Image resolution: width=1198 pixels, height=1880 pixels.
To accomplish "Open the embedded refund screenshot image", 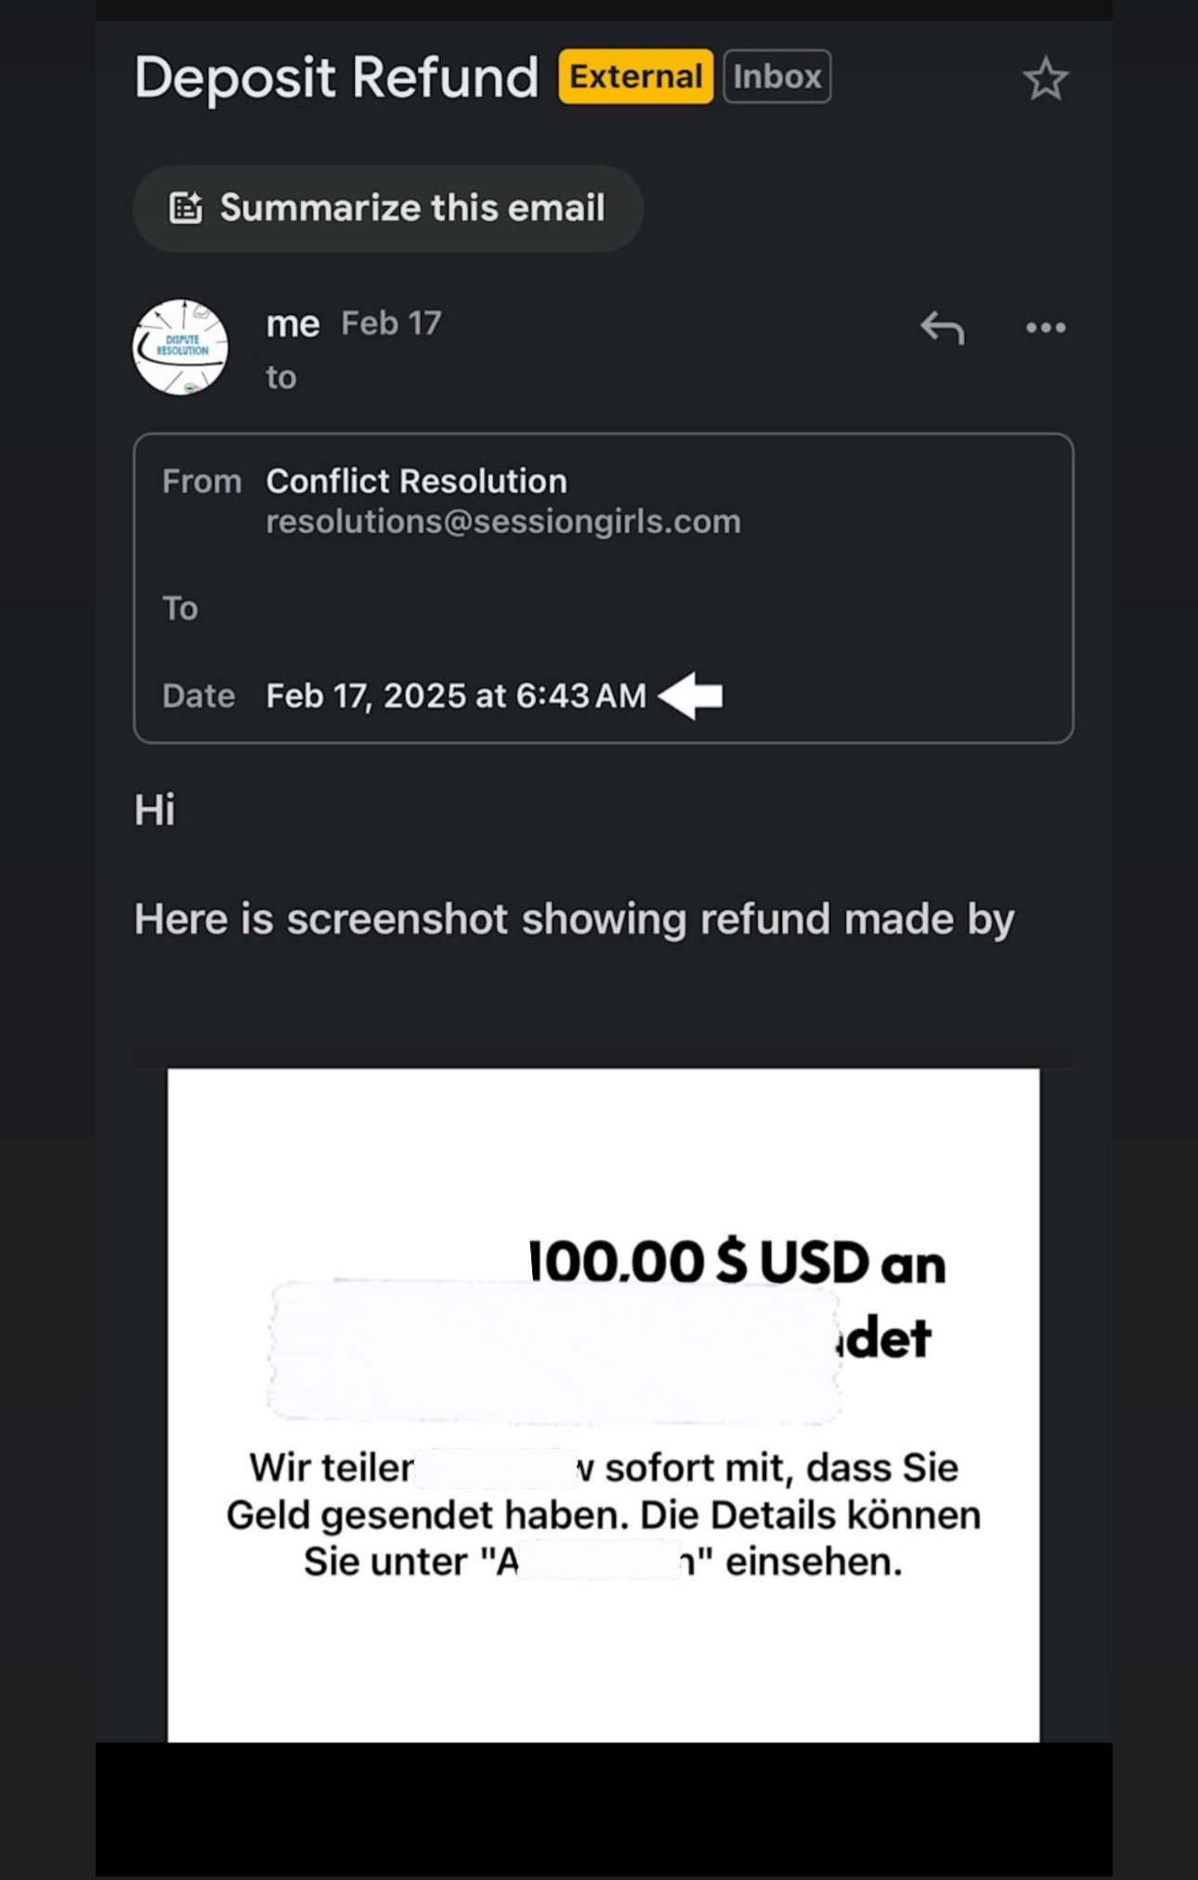I will (x=604, y=1405).
